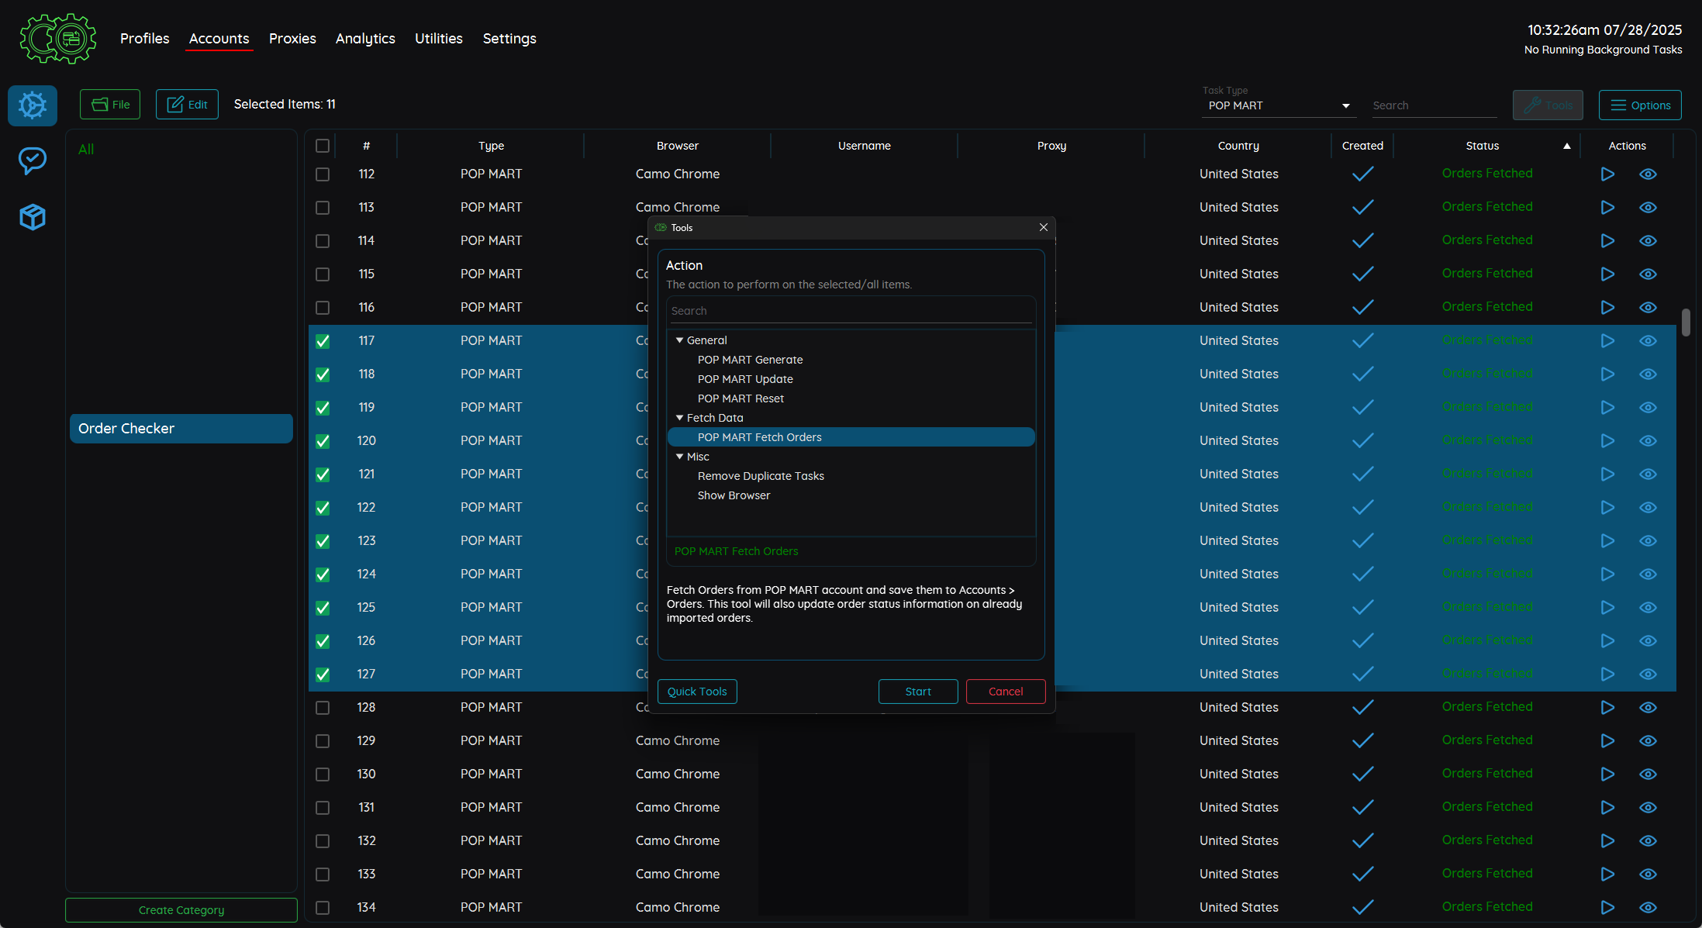Open the chat-check icon in the left sidebar
1702x928 pixels.
[33, 160]
